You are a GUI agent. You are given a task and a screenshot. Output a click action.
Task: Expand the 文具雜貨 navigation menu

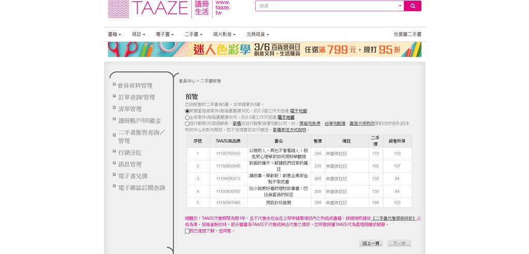(257, 35)
